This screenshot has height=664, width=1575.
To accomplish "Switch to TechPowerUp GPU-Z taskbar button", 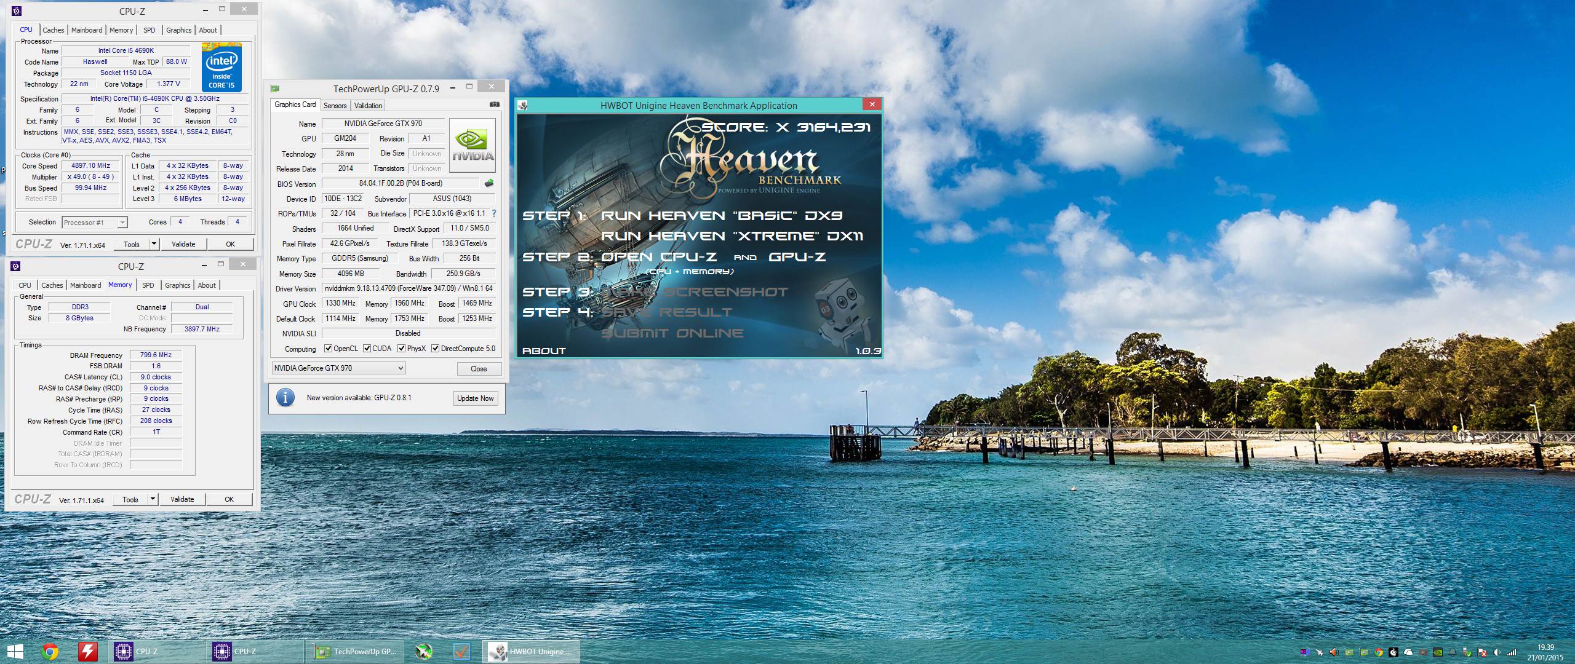I will (356, 652).
